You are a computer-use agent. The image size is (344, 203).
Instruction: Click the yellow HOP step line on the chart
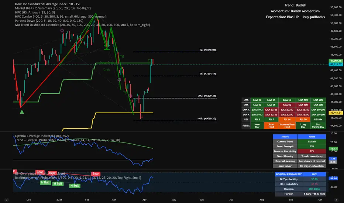[x=124, y=113]
